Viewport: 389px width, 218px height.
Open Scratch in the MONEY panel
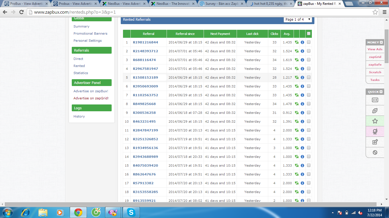375,72
